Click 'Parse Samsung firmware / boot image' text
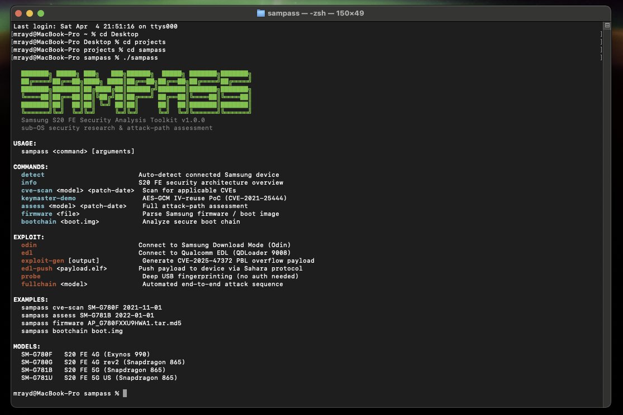The height and width of the screenshot is (415, 623). tap(211, 214)
